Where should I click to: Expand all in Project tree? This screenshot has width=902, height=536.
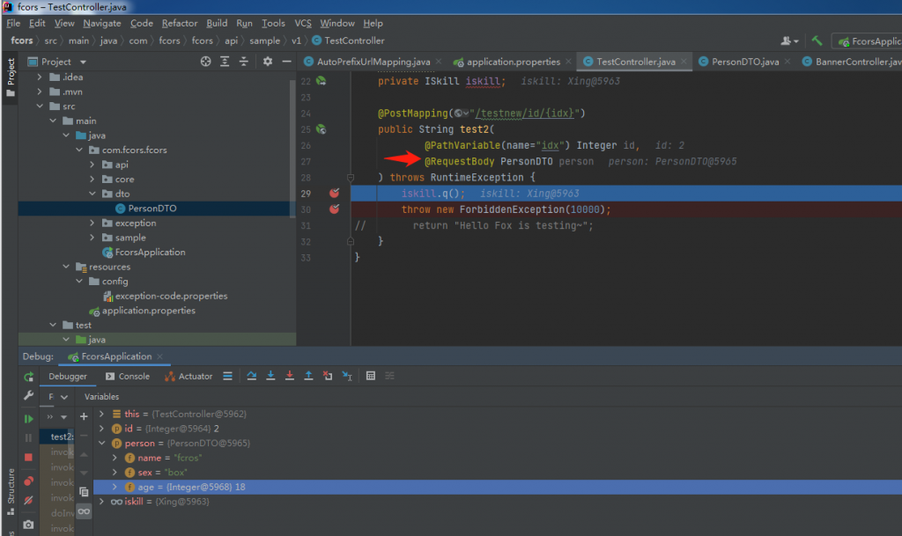coord(225,62)
